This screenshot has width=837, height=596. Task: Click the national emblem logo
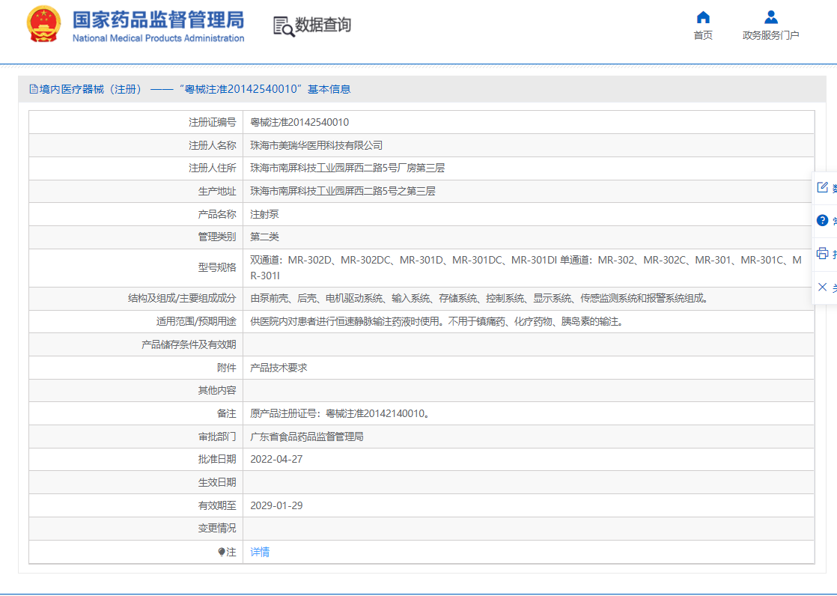click(44, 25)
